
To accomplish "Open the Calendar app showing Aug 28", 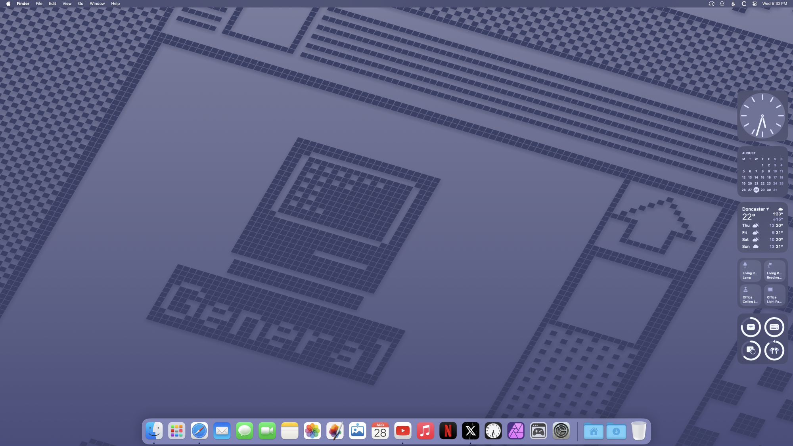I will (380, 431).
